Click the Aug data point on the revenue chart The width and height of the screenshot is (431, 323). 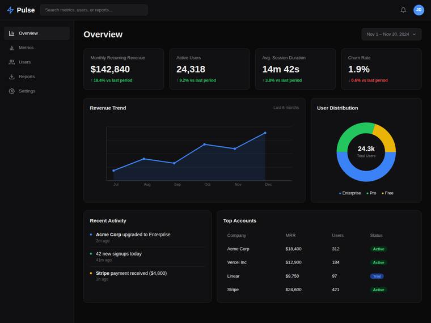point(144,159)
